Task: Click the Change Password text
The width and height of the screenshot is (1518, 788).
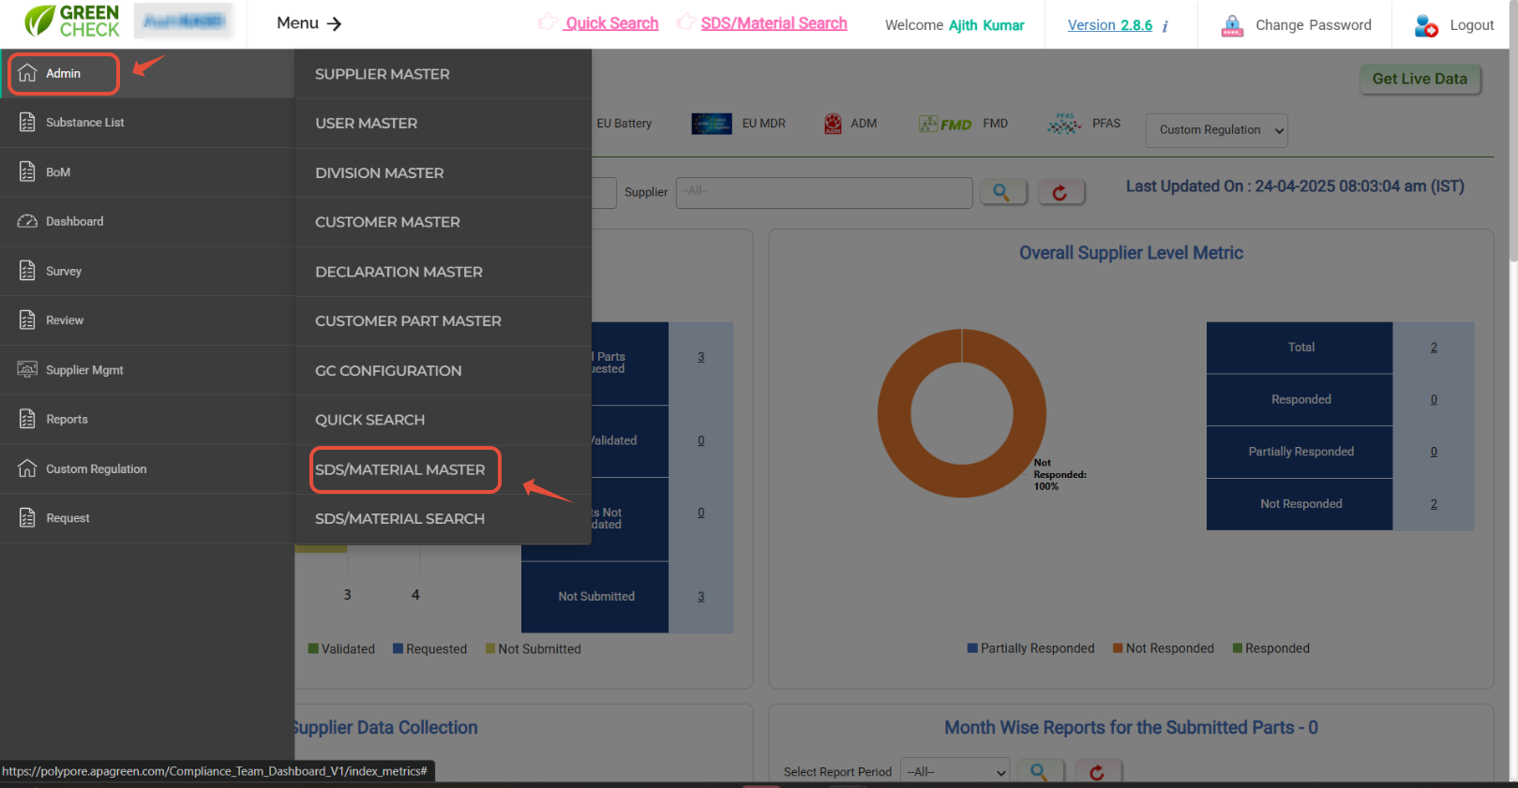Action: 1314,25
